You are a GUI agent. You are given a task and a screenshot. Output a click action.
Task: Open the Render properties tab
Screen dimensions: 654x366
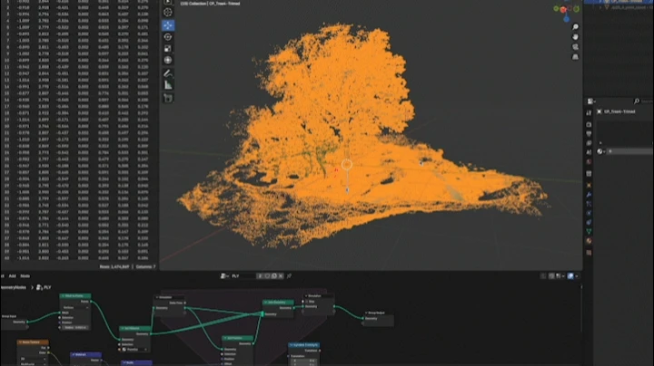click(x=589, y=125)
